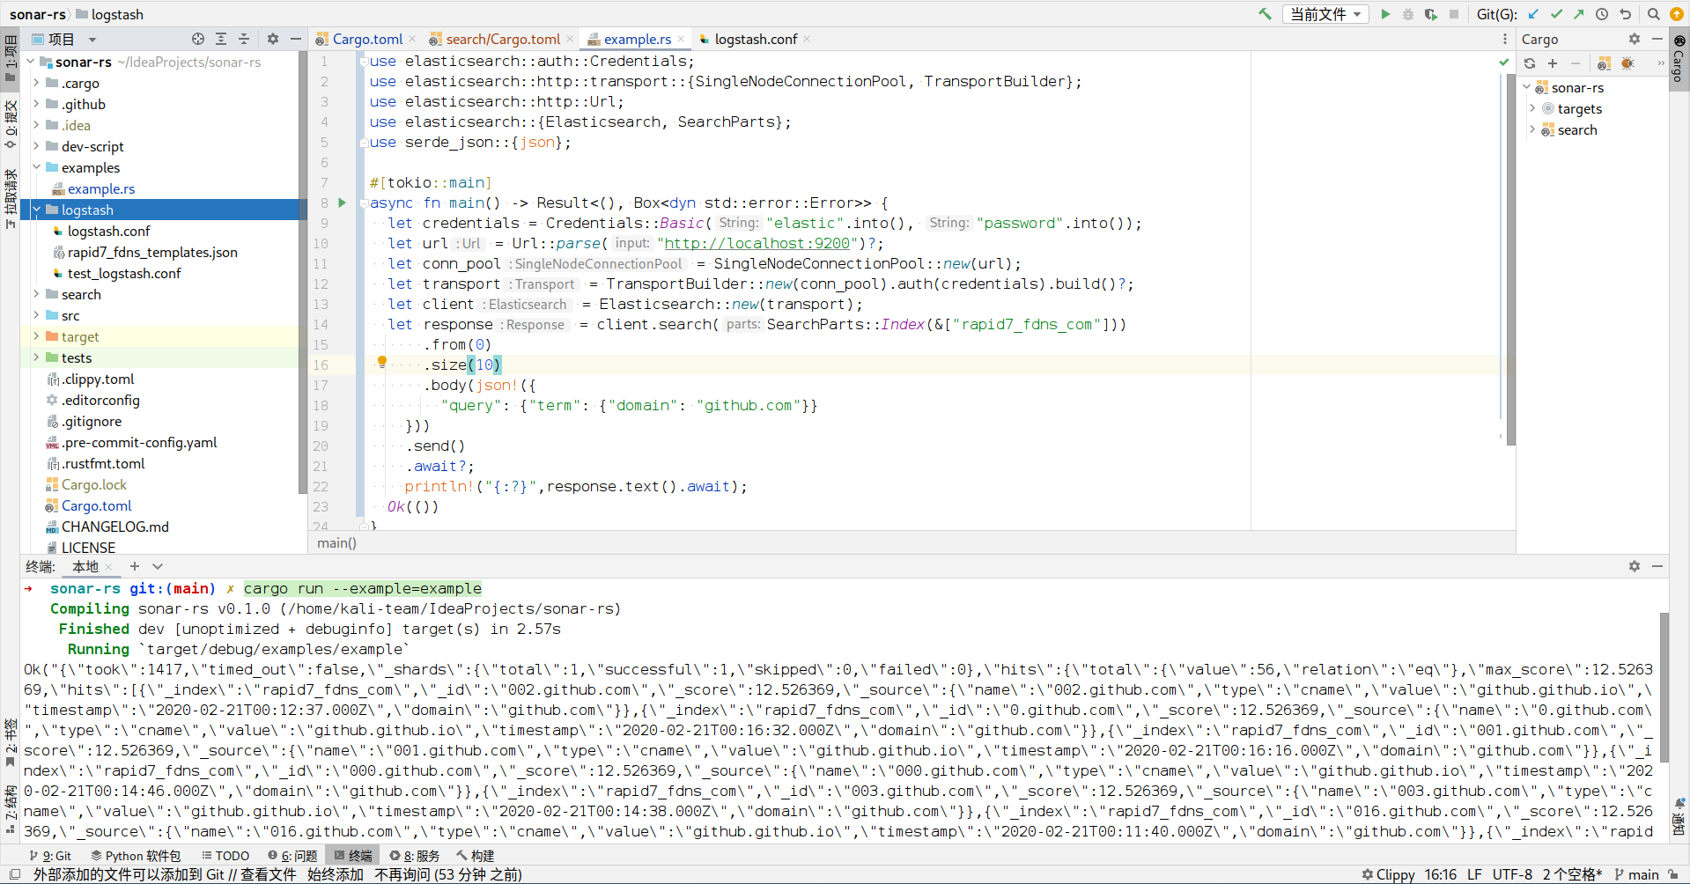
Task: Open the 当前文件 run configuration dropdown
Action: 1326,14
